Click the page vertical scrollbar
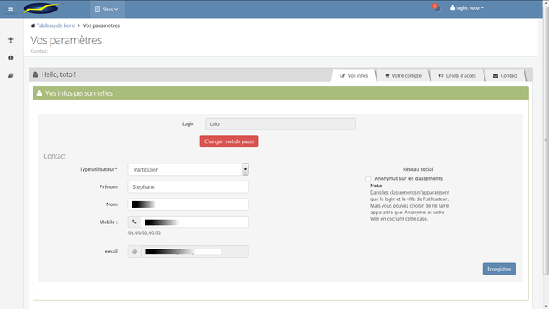 click(x=546, y=140)
